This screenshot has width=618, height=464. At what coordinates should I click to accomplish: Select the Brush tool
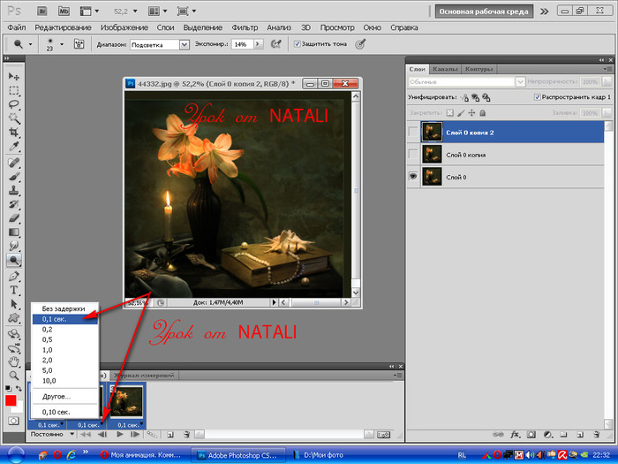[x=14, y=177]
